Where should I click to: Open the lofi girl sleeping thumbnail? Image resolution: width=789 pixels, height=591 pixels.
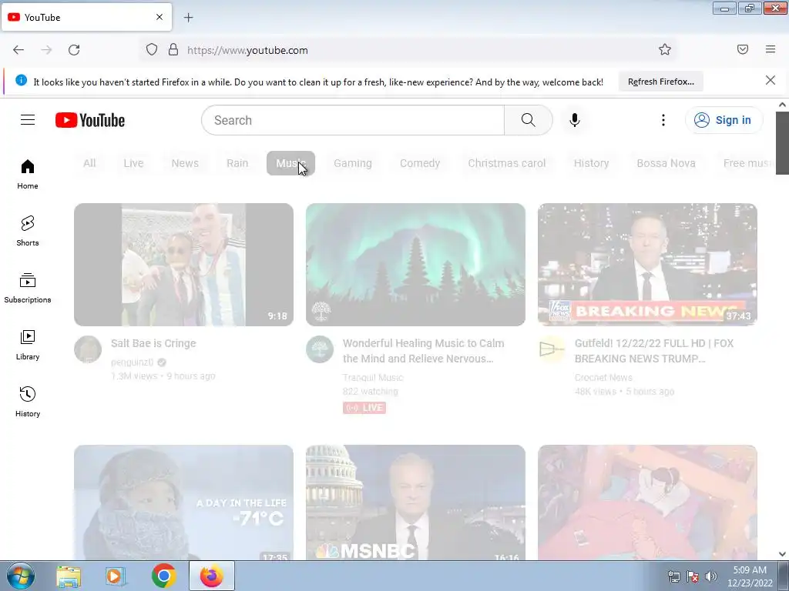pyautogui.click(x=647, y=503)
